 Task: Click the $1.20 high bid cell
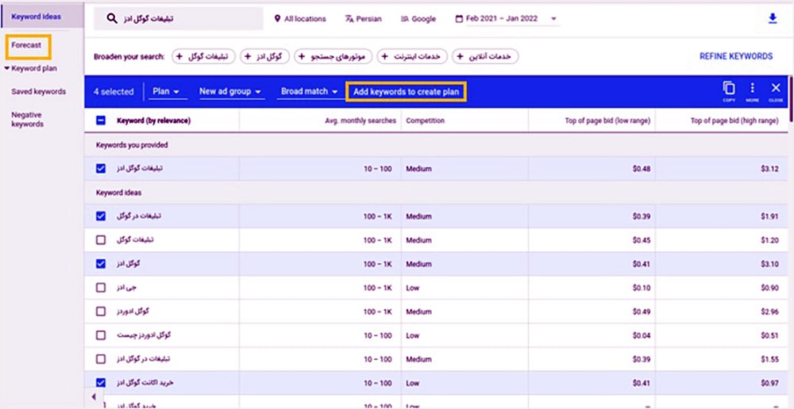[769, 240]
